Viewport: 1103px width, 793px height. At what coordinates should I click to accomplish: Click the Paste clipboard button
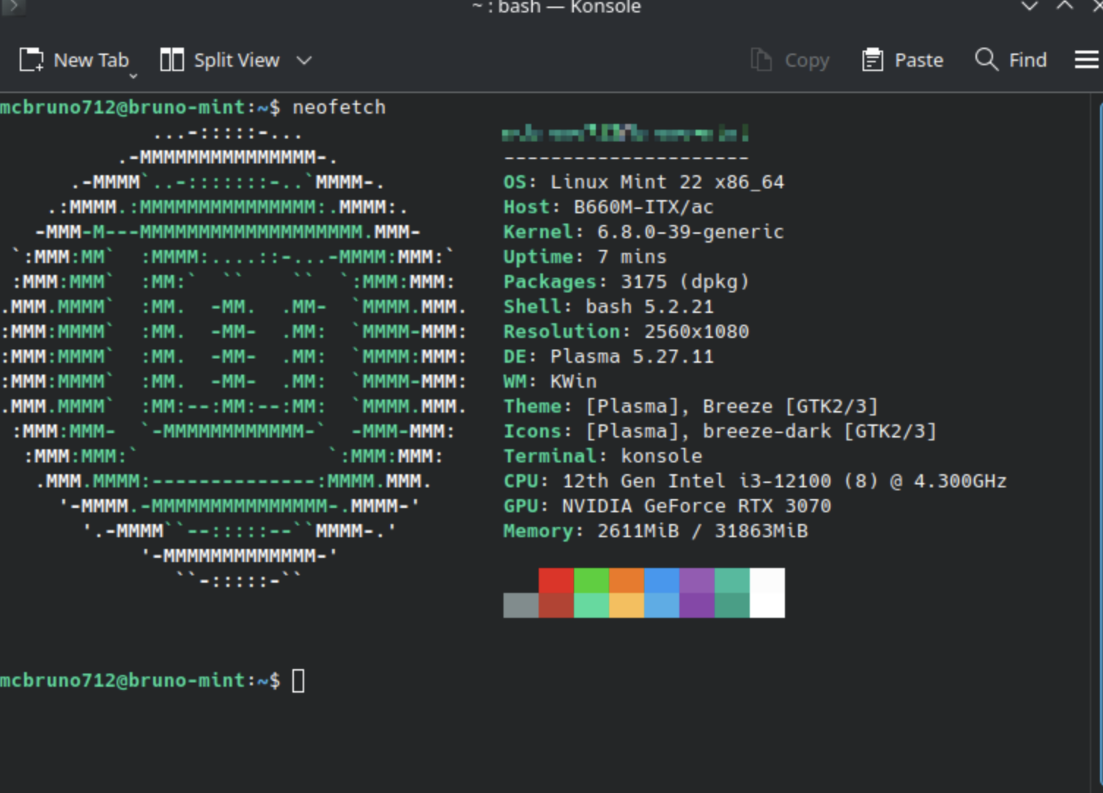coord(903,60)
